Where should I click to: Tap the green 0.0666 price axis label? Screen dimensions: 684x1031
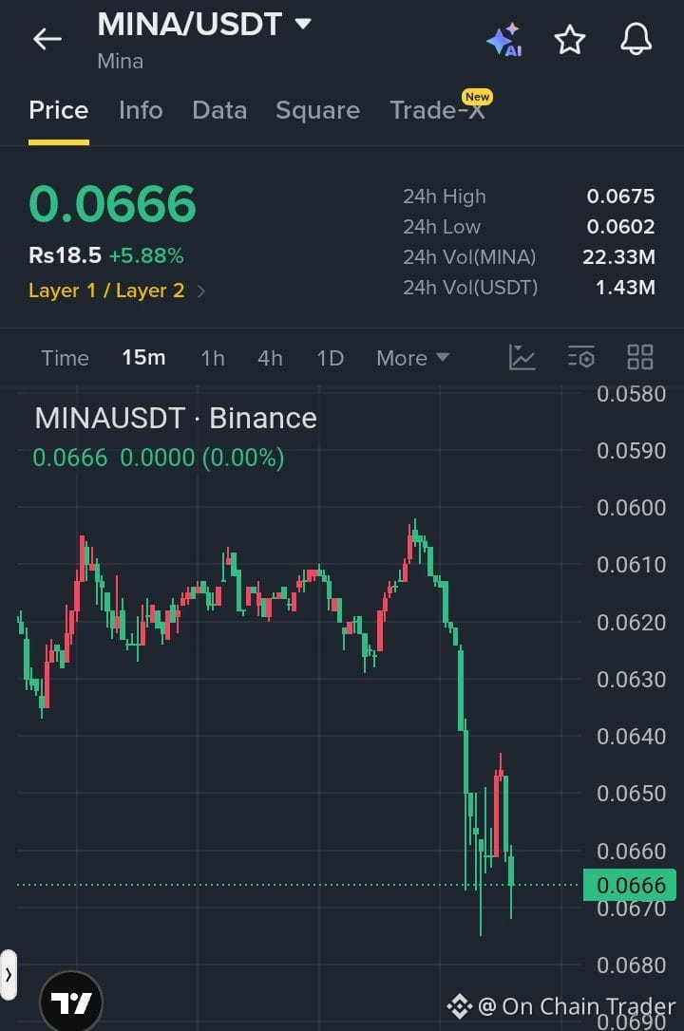click(630, 885)
